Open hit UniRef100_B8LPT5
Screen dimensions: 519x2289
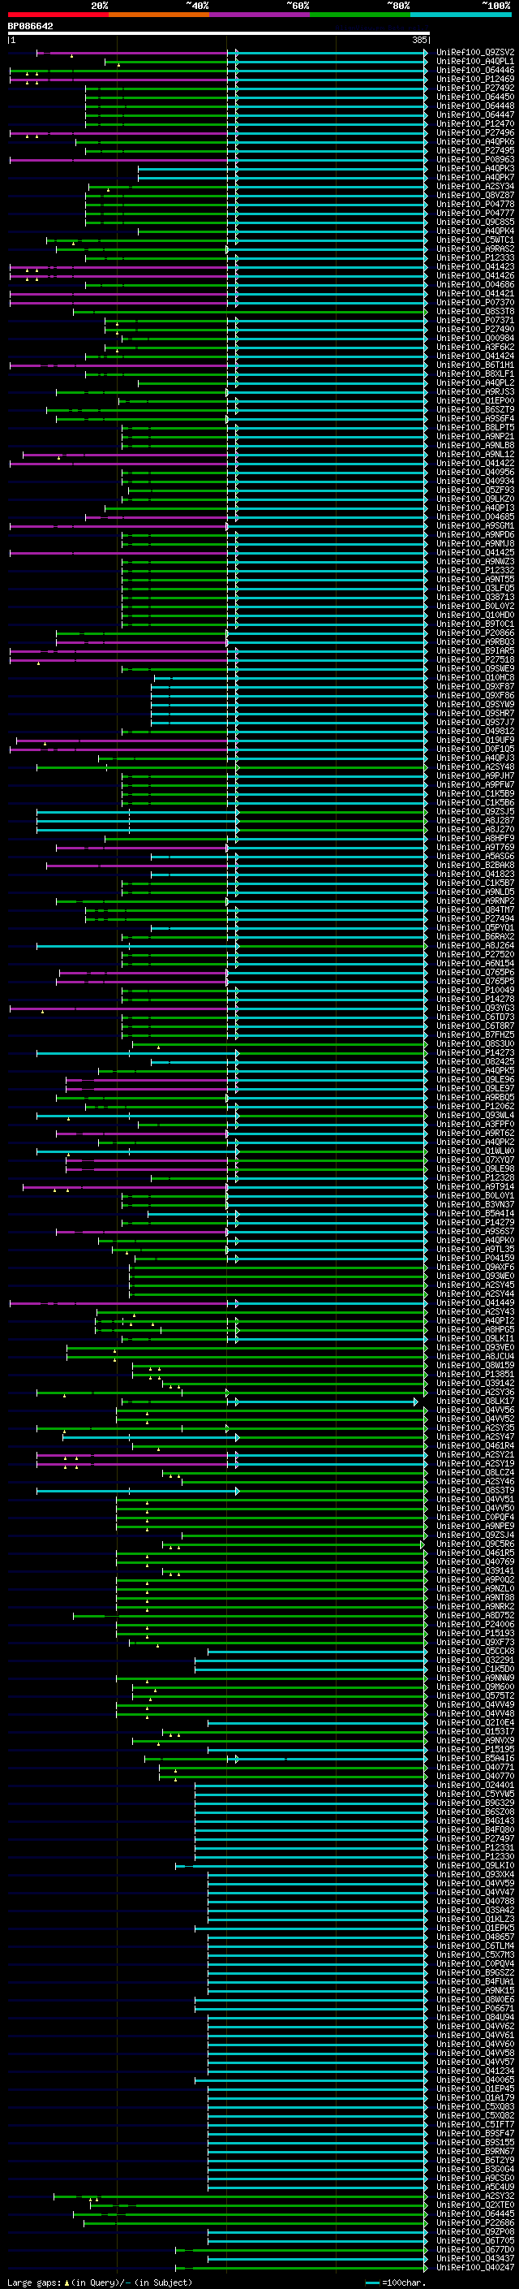click(475, 428)
